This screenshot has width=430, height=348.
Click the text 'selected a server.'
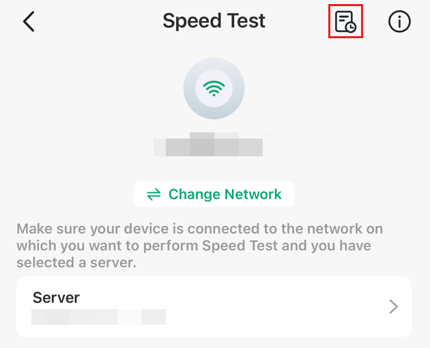coord(76,262)
